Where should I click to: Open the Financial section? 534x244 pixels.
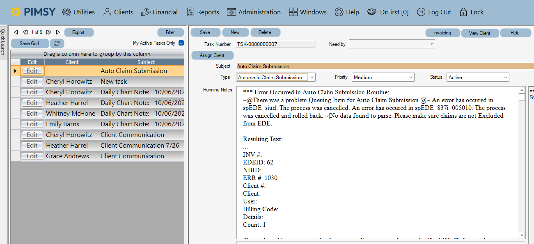160,12
